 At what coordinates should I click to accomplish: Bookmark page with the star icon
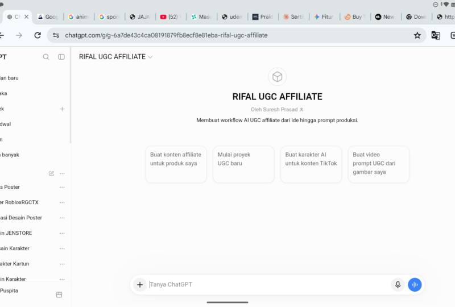(x=417, y=35)
